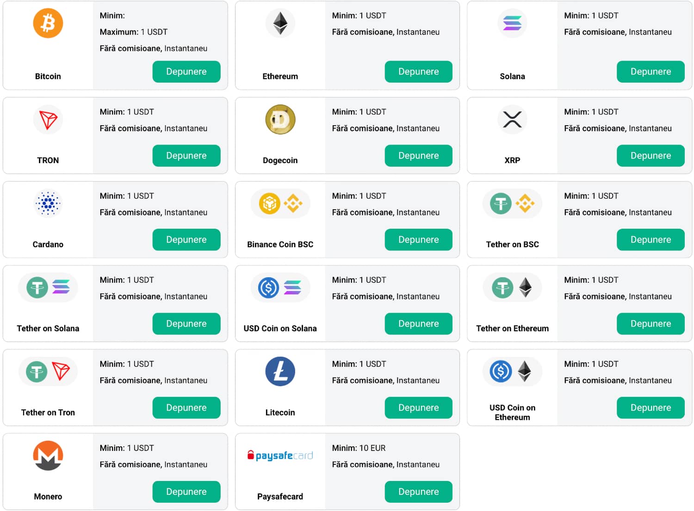Click the TRON red triangle icon
Viewport: 694px width, 511px height.
48,120
